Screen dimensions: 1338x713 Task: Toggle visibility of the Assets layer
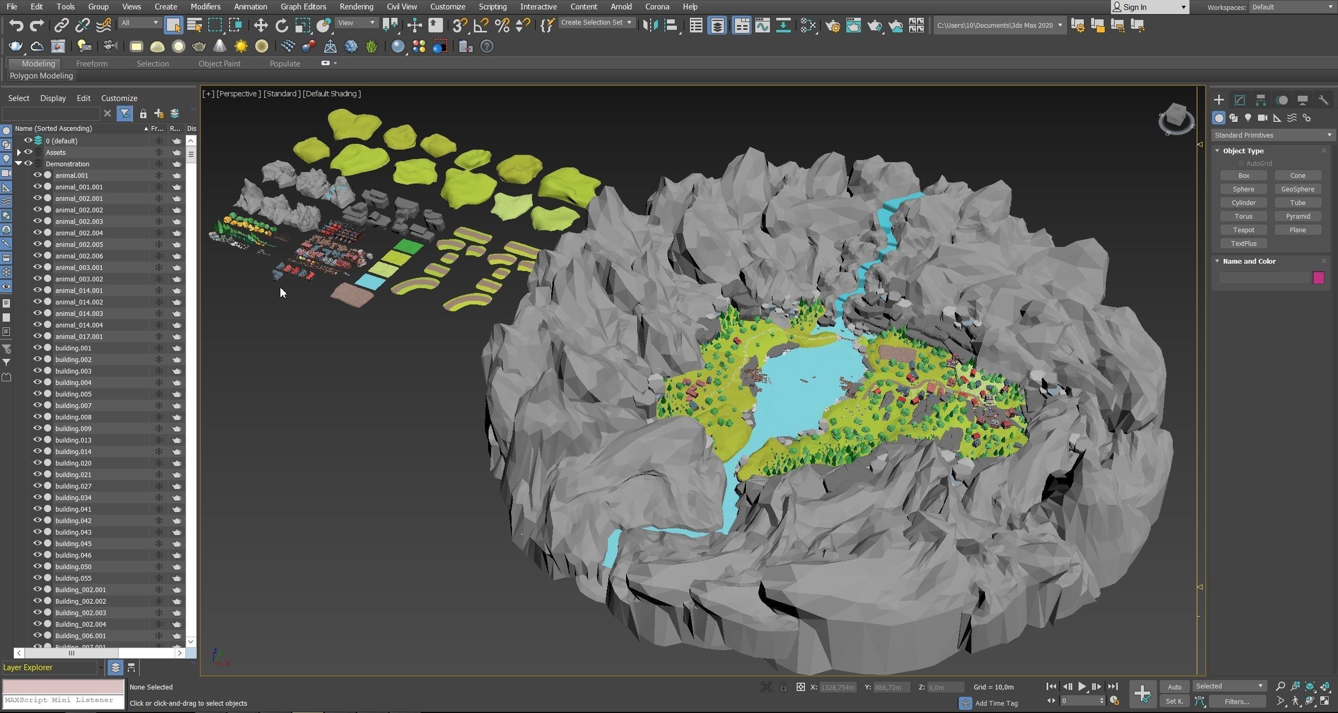click(28, 152)
